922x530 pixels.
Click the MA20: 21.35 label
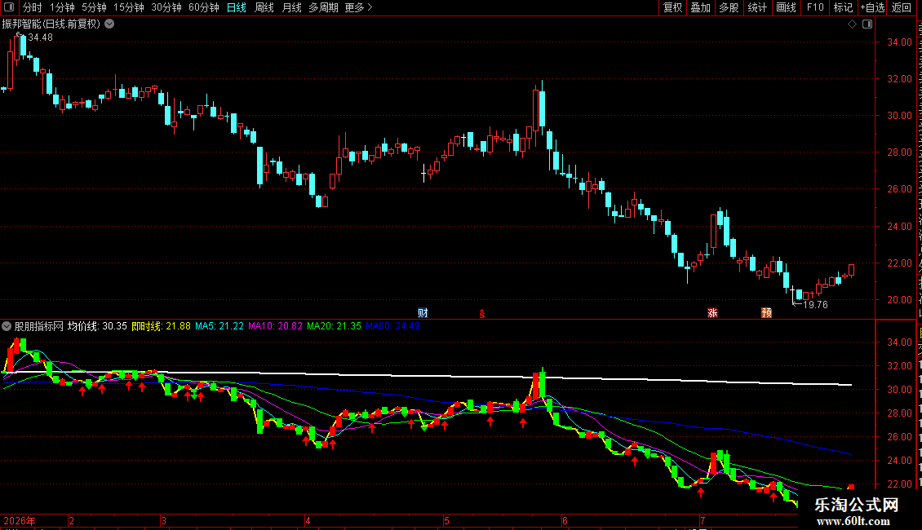click(334, 326)
